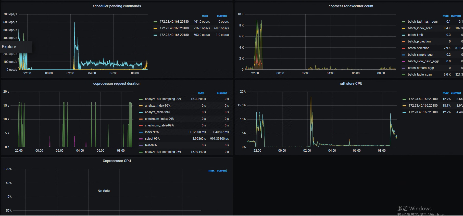Toggle the analyze_full_sampling-99% series

163,99
